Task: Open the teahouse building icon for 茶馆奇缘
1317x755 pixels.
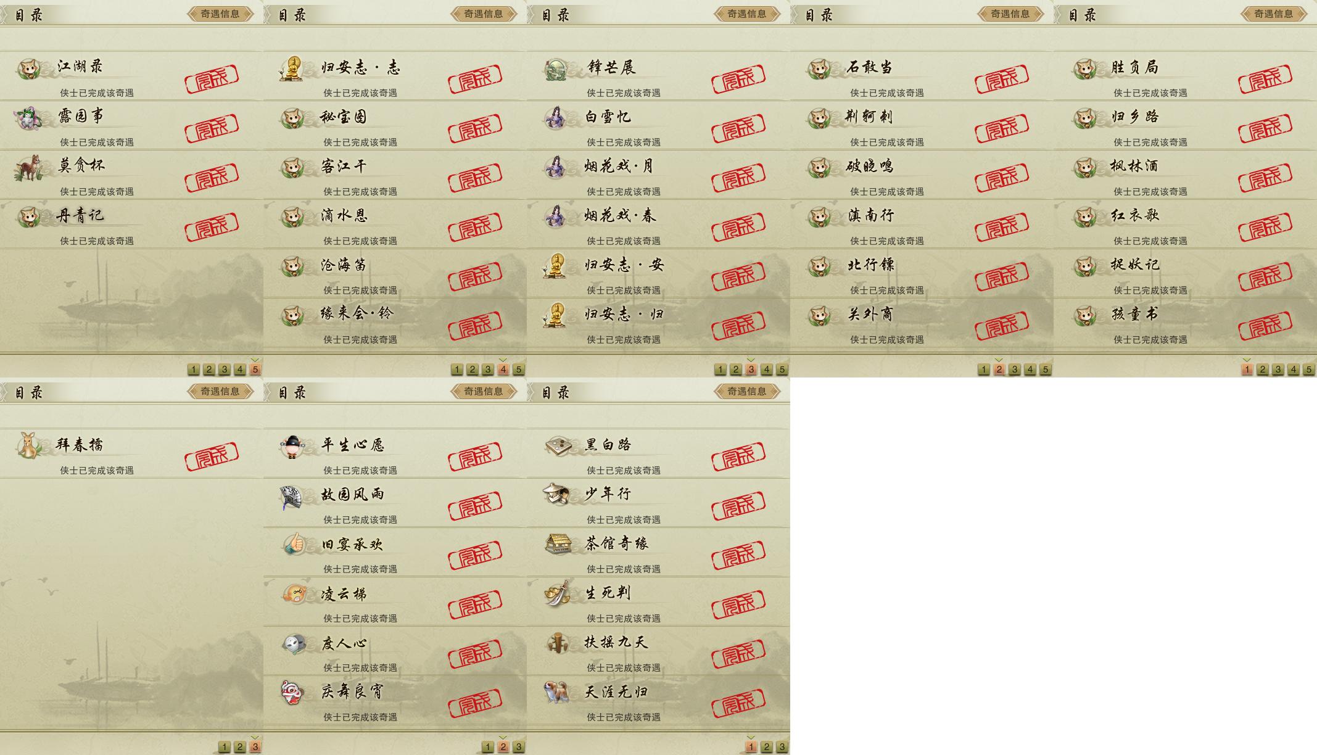Action: (x=558, y=543)
